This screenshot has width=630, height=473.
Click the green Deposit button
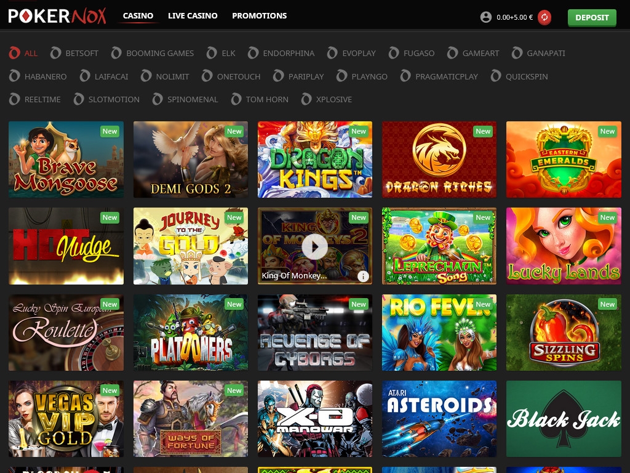pos(591,17)
